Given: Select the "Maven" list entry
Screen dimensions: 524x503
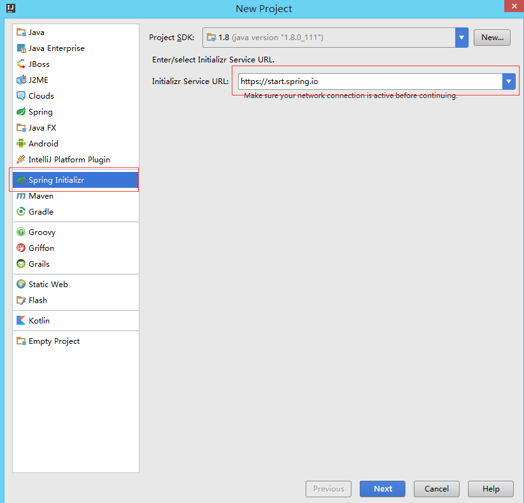Looking at the screenshot, I should click(76, 196).
